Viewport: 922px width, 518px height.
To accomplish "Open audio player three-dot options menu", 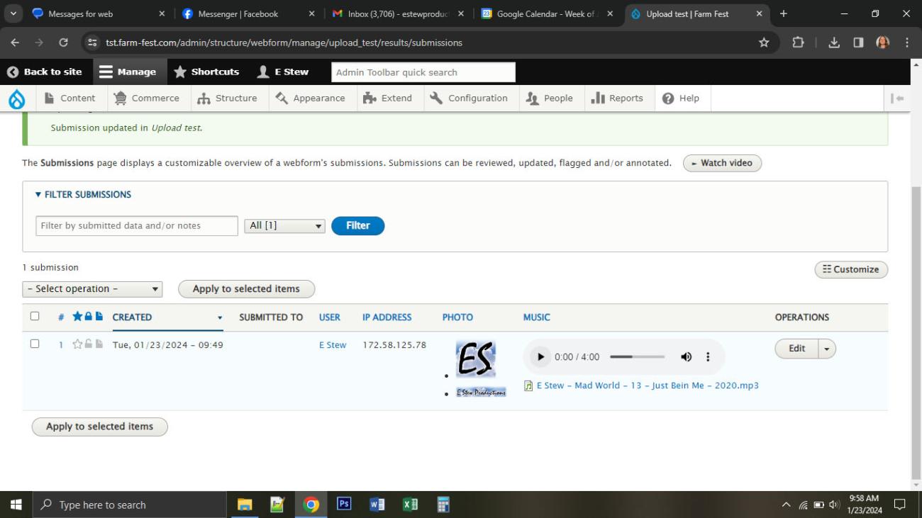I will (707, 357).
